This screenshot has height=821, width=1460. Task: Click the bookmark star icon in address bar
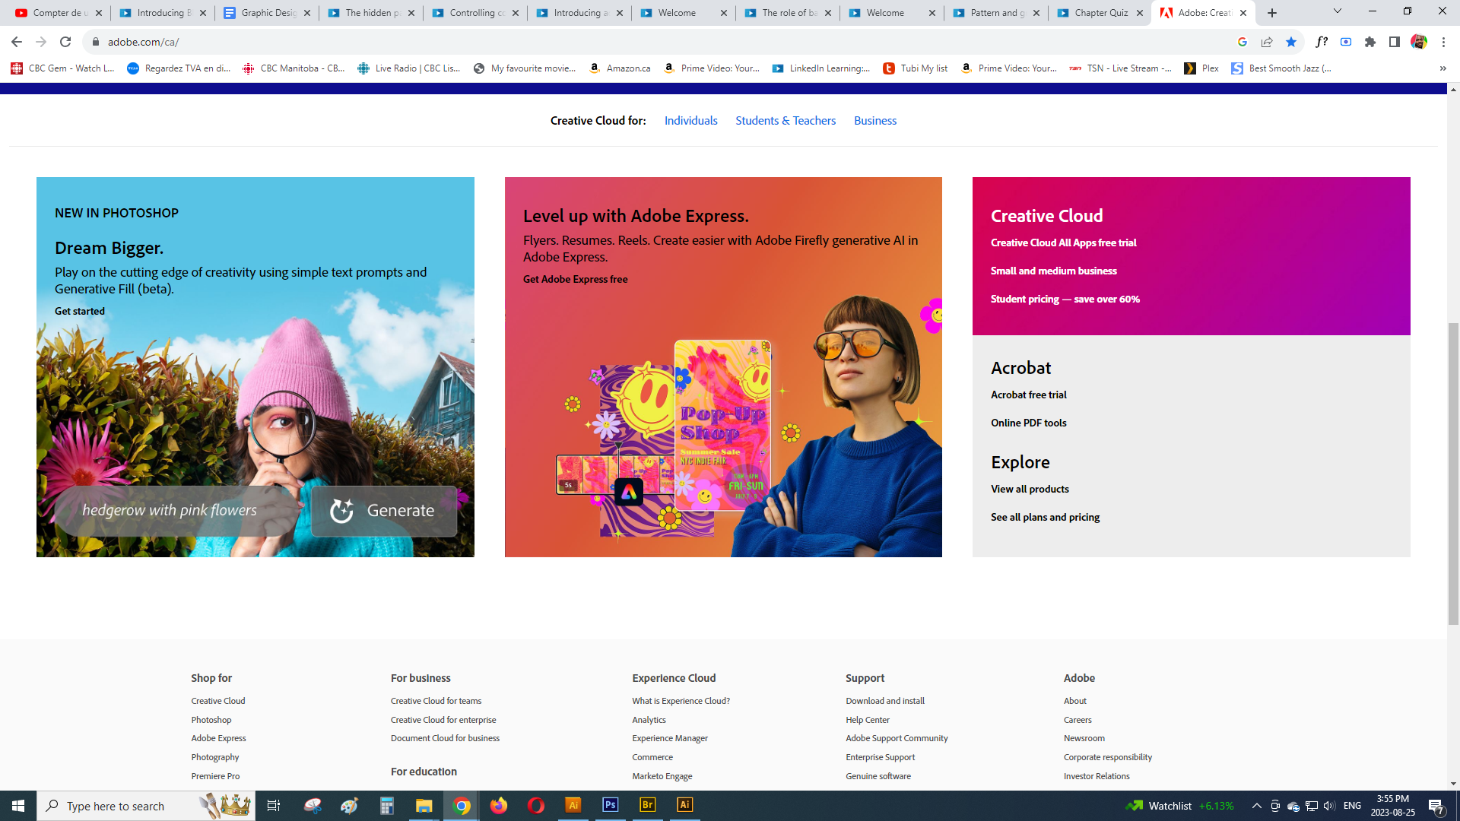(1291, 42)
